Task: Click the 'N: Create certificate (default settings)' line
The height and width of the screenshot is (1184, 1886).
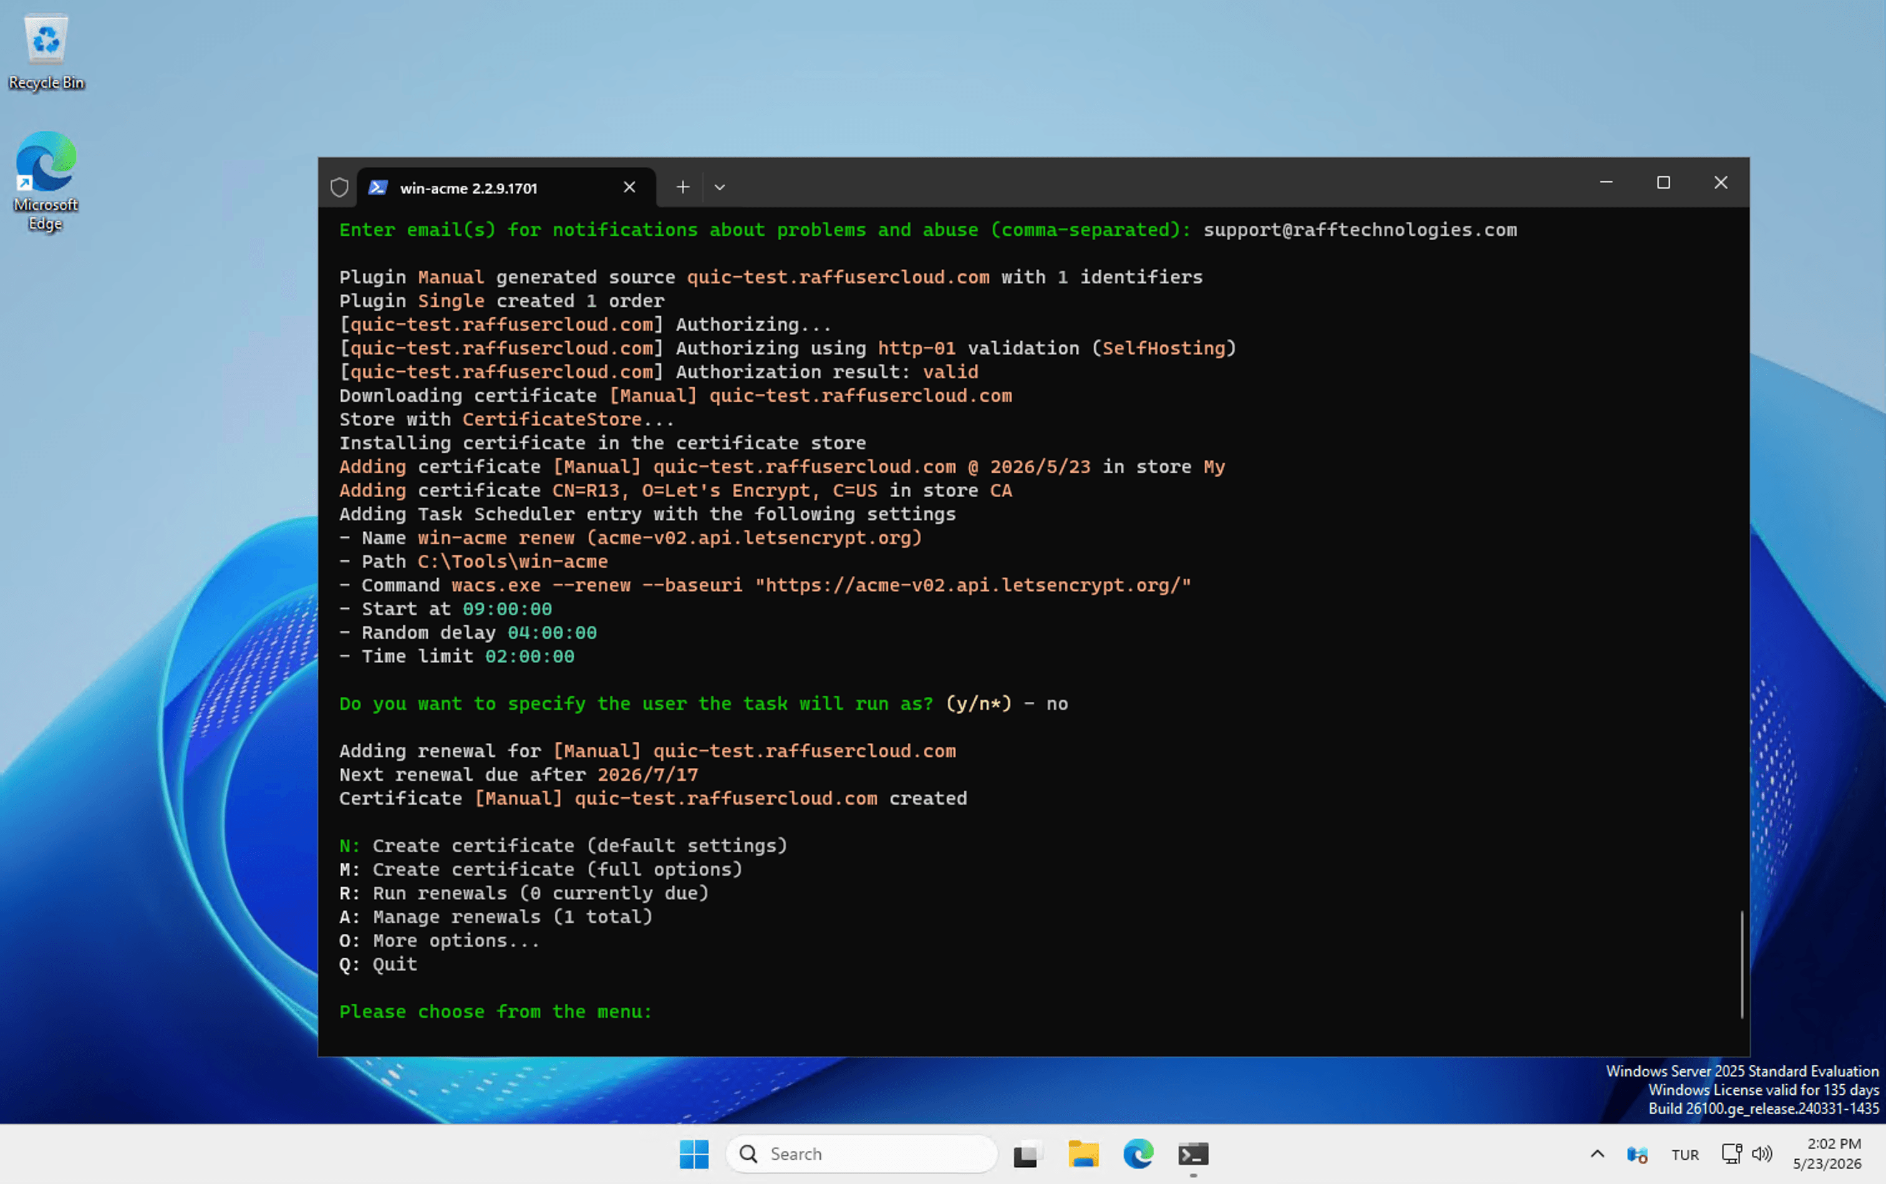Action: (x=563, y=846)
